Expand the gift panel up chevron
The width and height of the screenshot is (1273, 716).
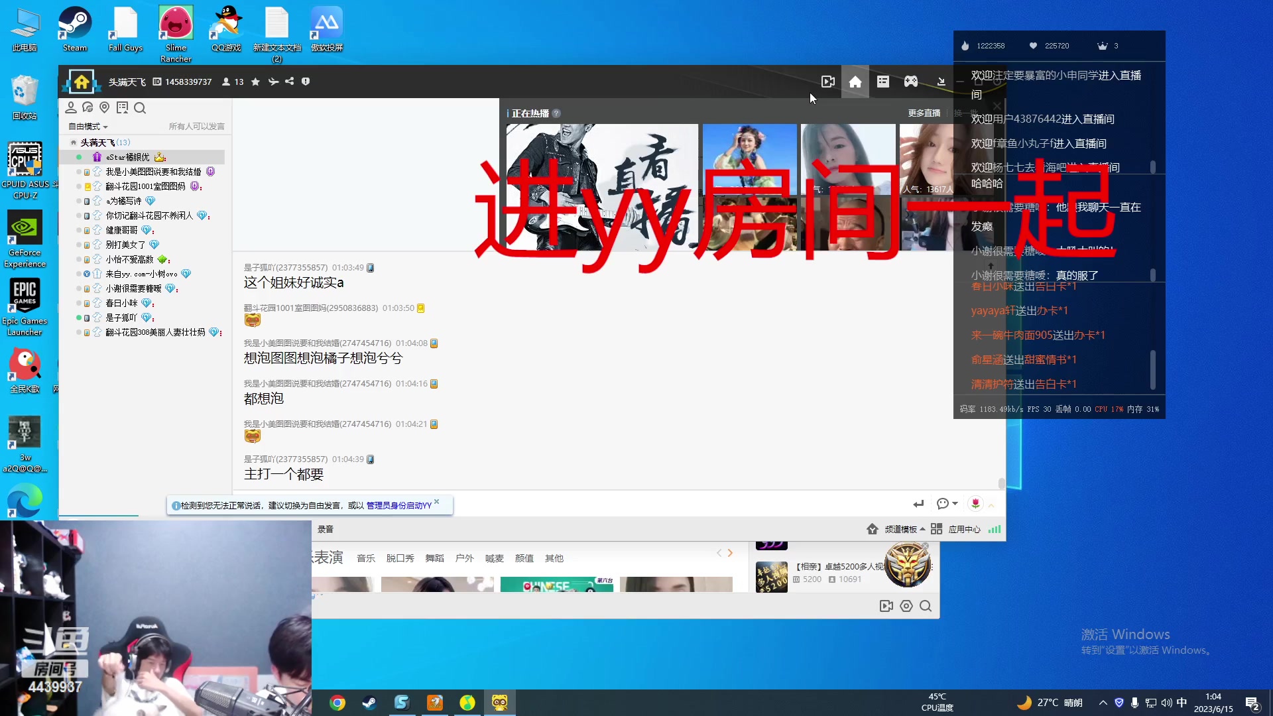pos(991,505)
